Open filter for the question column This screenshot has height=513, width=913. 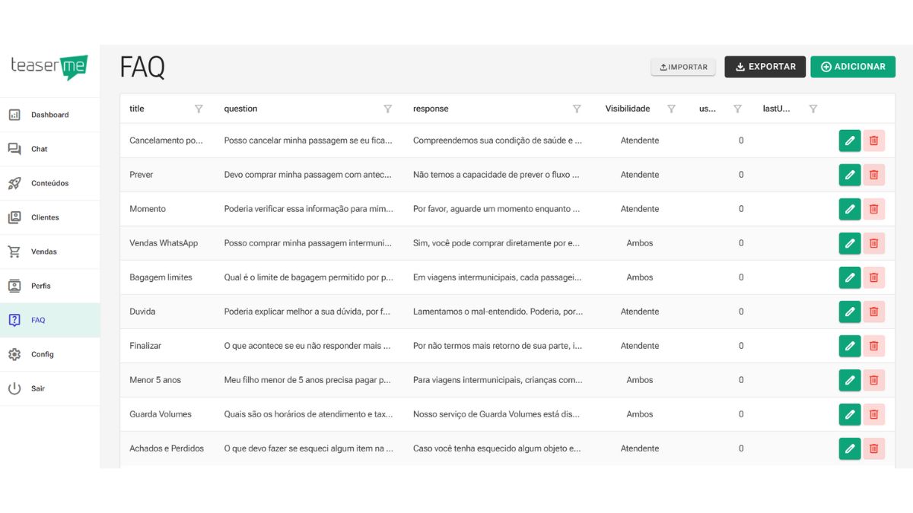[x=387, y=109]
